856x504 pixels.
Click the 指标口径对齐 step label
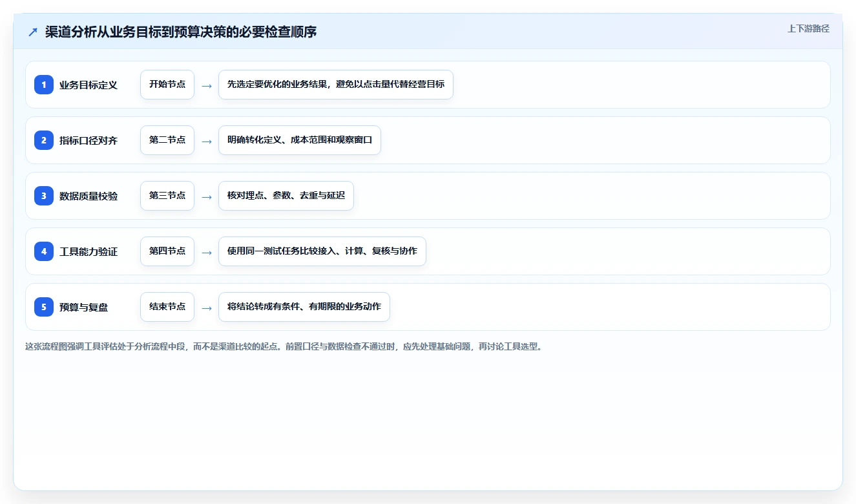tap(89, 140)
